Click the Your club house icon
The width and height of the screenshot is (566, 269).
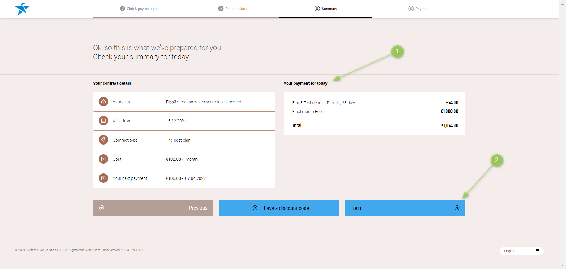(103, 102)
